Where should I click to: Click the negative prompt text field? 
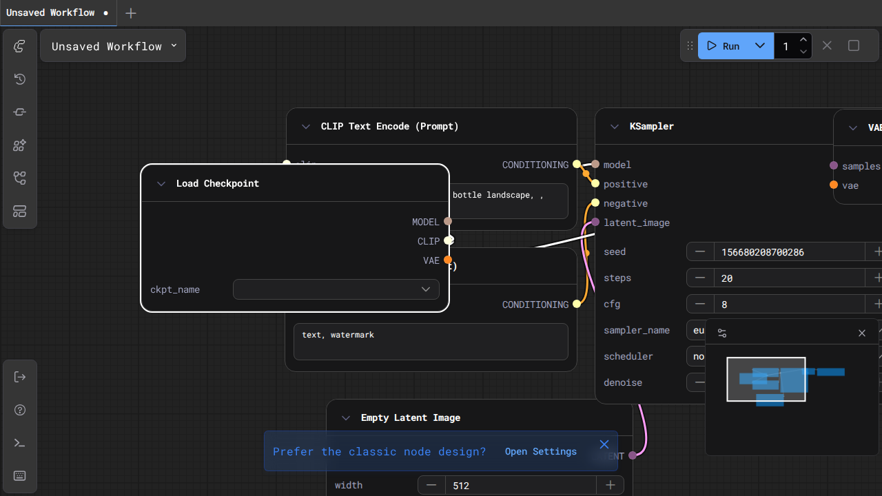coord(431,342)
